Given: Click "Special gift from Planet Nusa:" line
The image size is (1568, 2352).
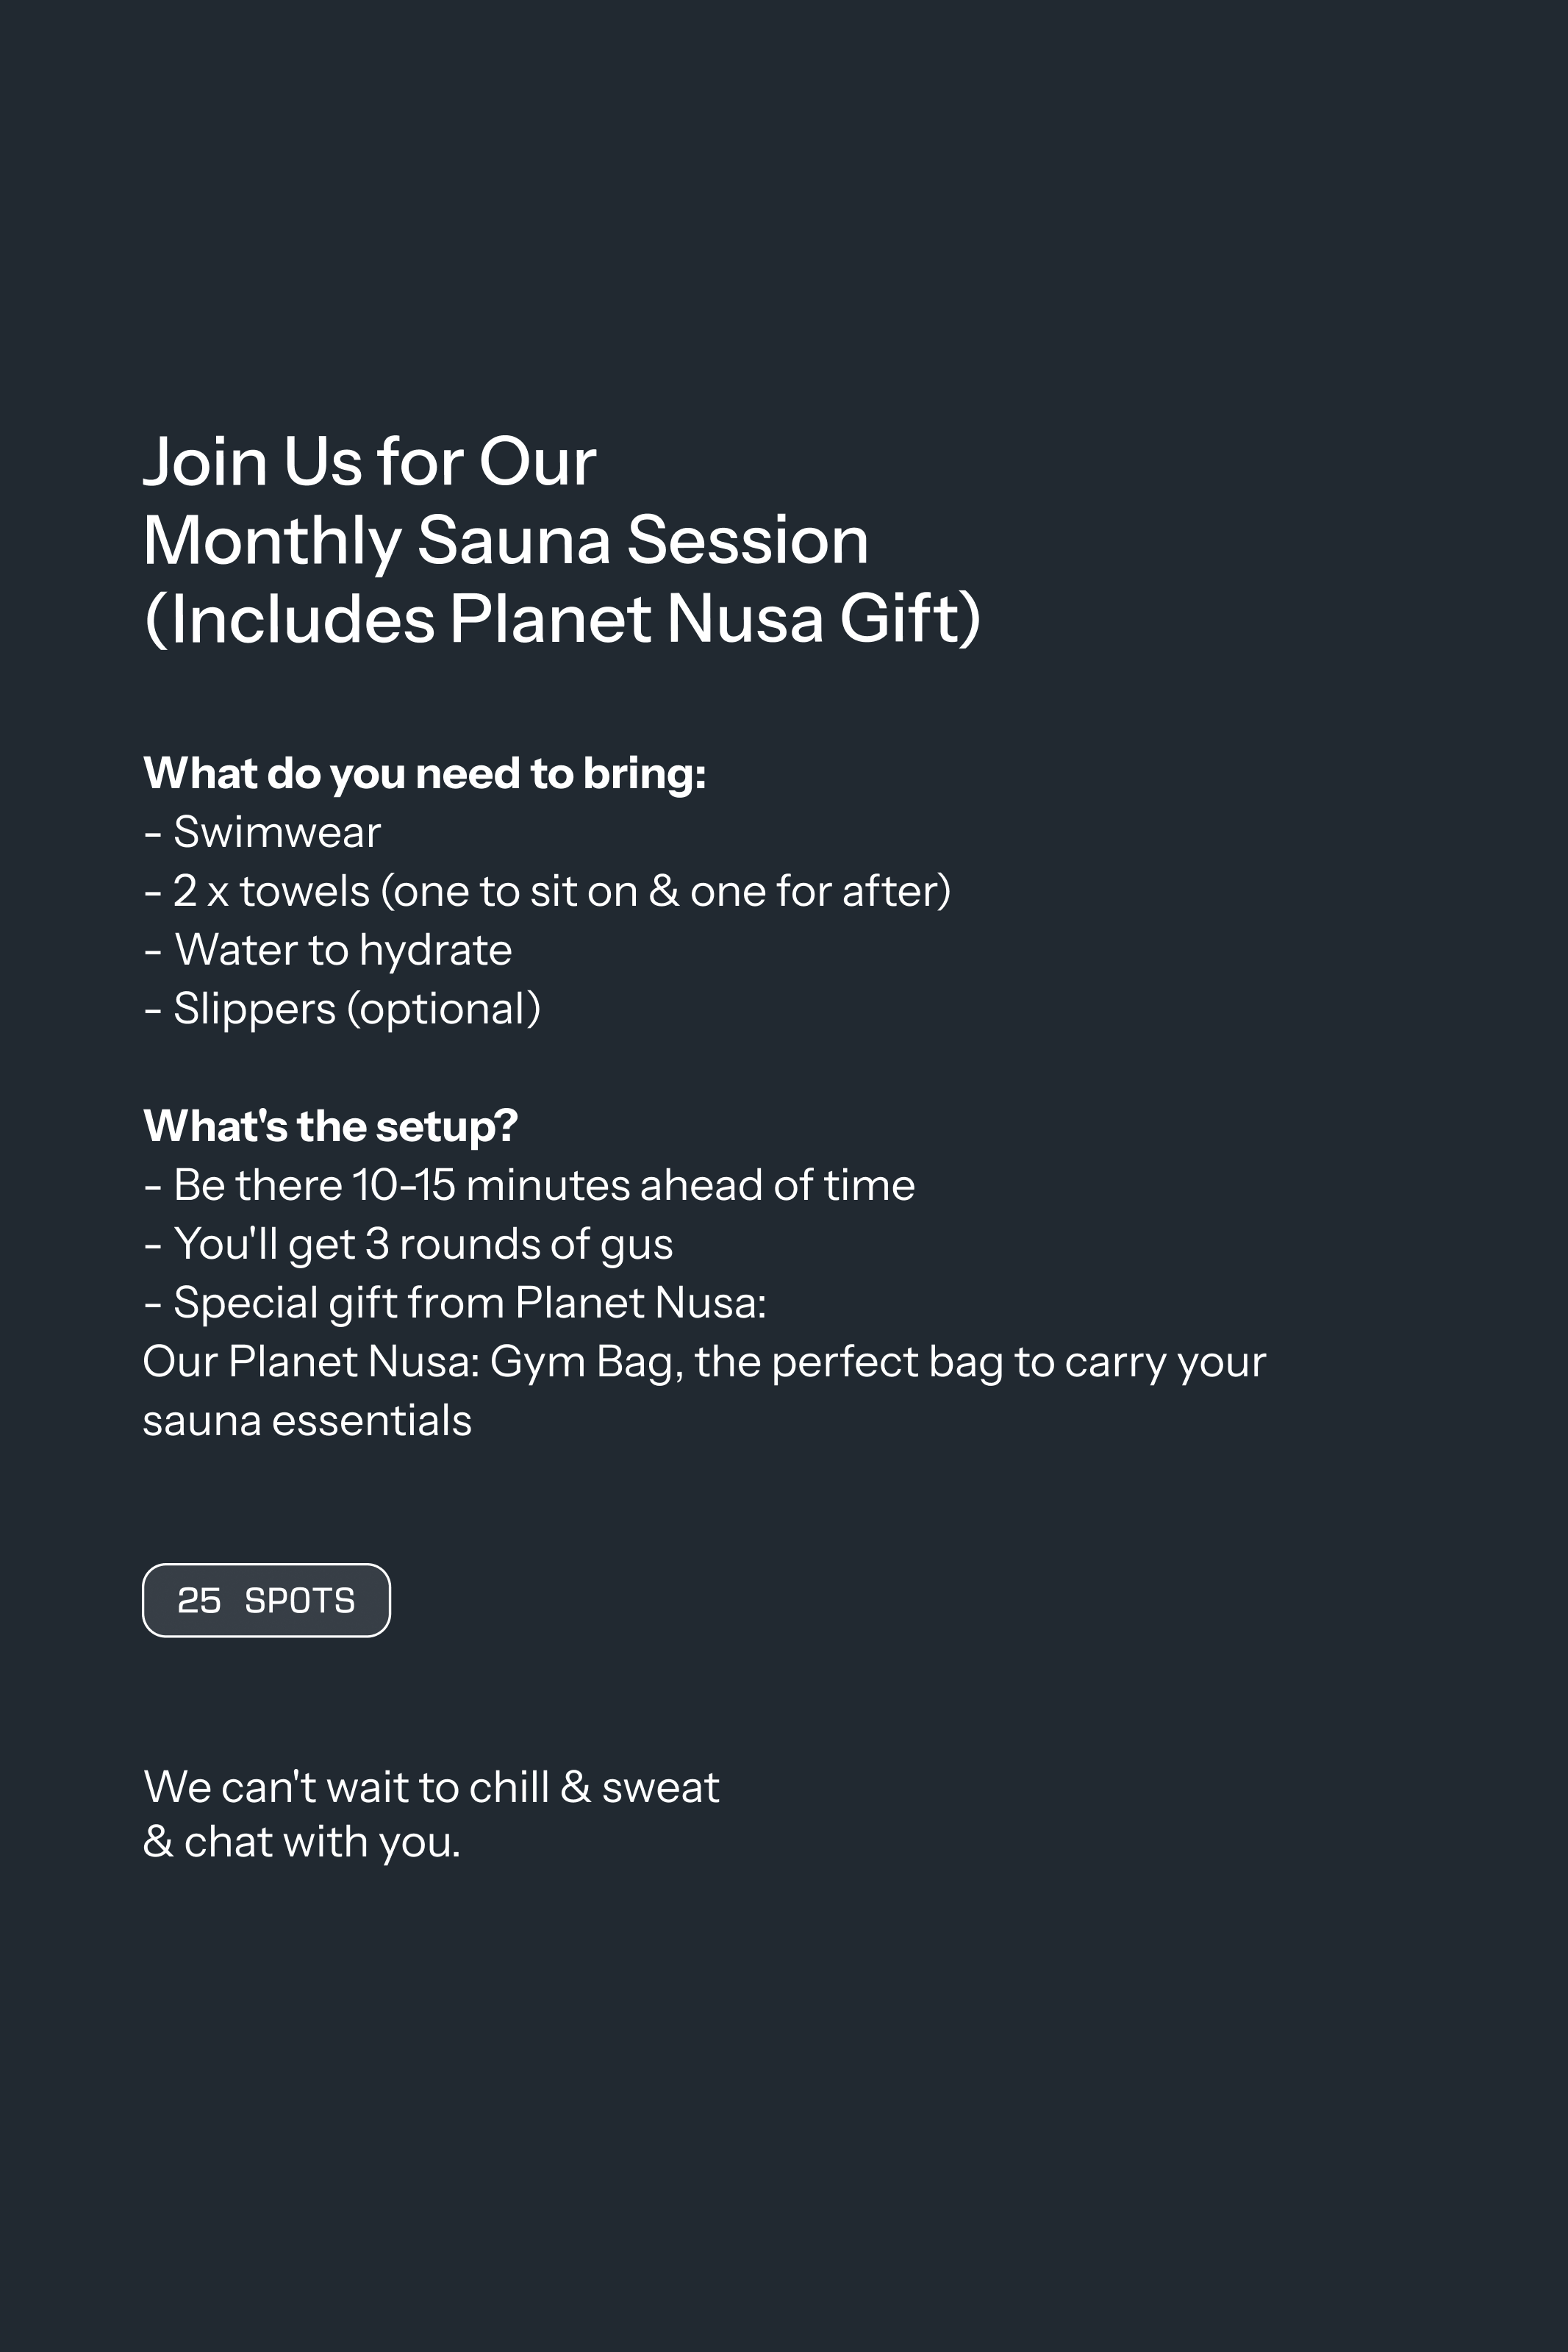Looking at the screenshot, I should tap(454, 1303).
